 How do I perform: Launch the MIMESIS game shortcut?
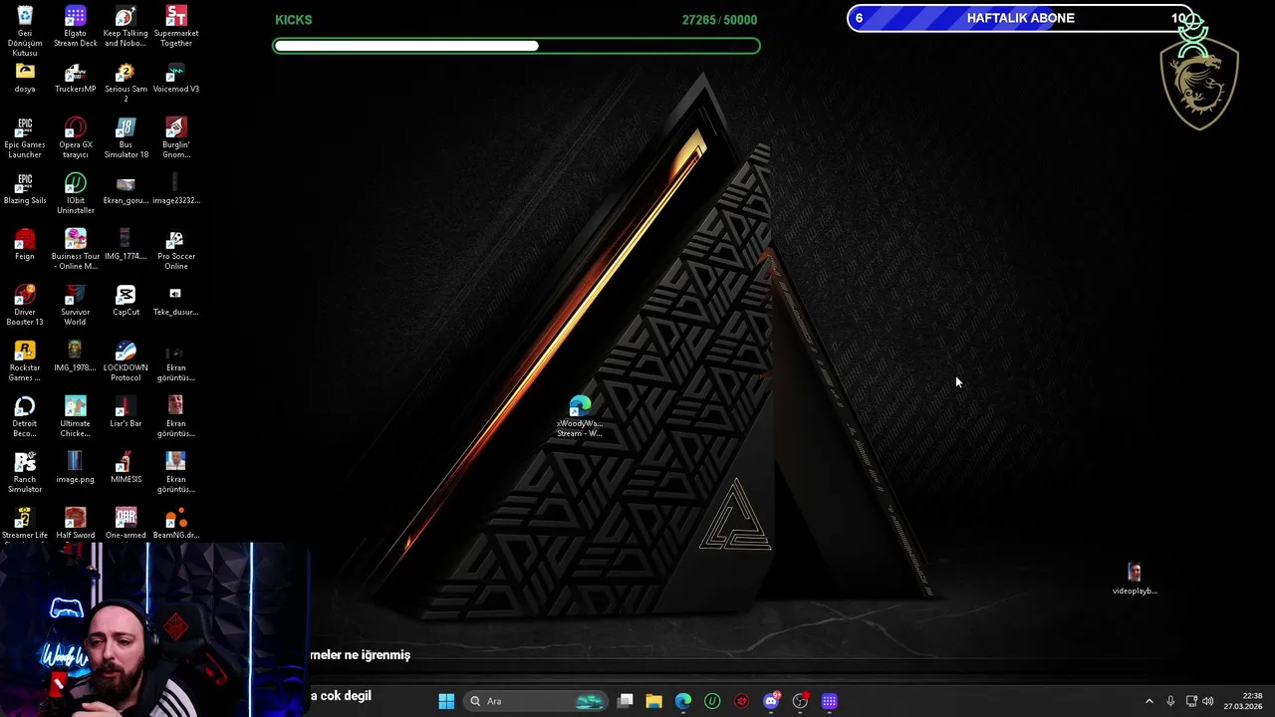click(126, 468)
